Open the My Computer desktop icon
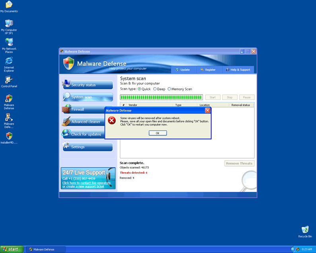316x253 pixels. coord(9,24)
